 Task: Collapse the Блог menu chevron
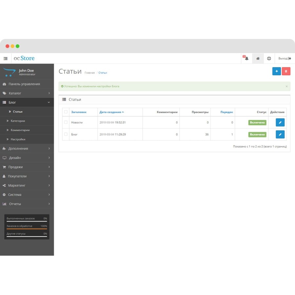point(49,102)
